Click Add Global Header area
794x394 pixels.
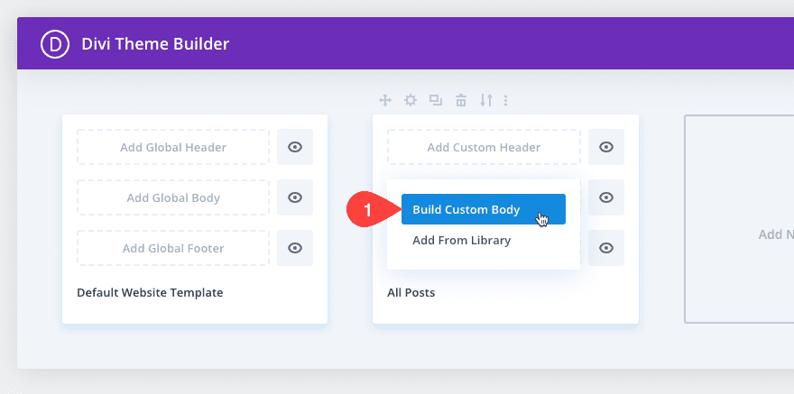(173, 147)
